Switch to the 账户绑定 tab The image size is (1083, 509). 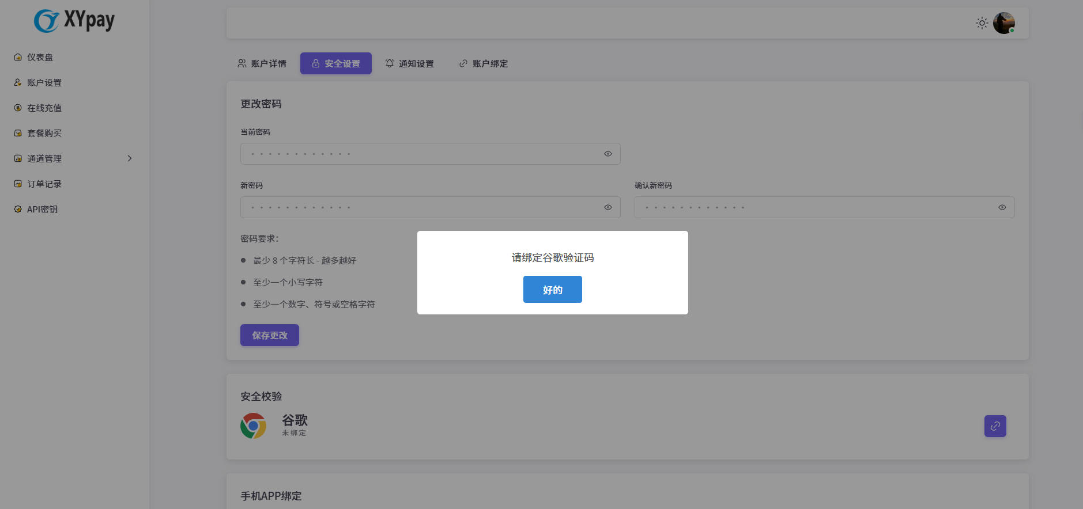coord(484,63)
